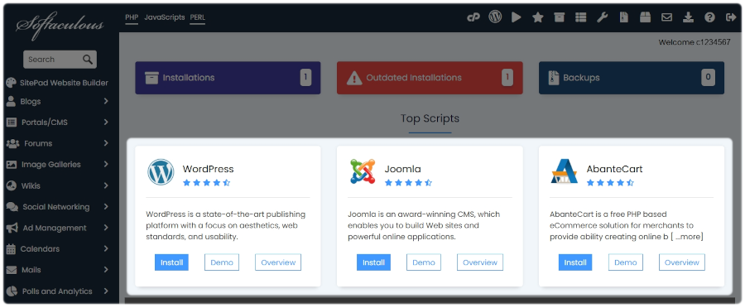Viewport: 745px width, 308px height.
Task: Open the Backups tile
Action: tap(632, 78)
